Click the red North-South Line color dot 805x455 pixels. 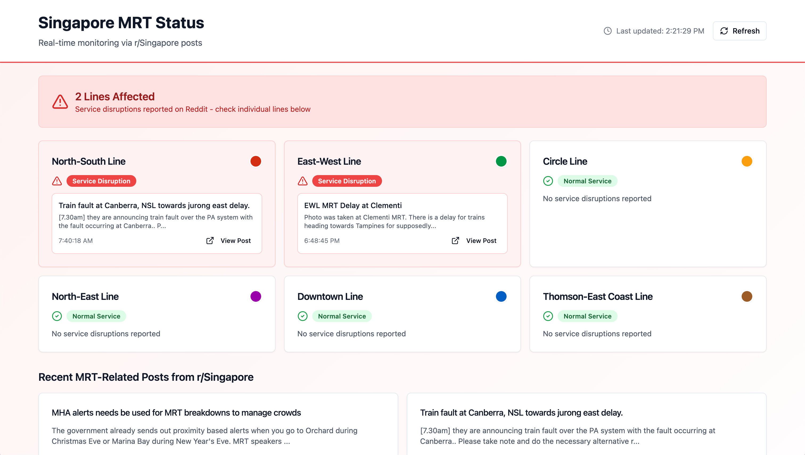point(255,161)
